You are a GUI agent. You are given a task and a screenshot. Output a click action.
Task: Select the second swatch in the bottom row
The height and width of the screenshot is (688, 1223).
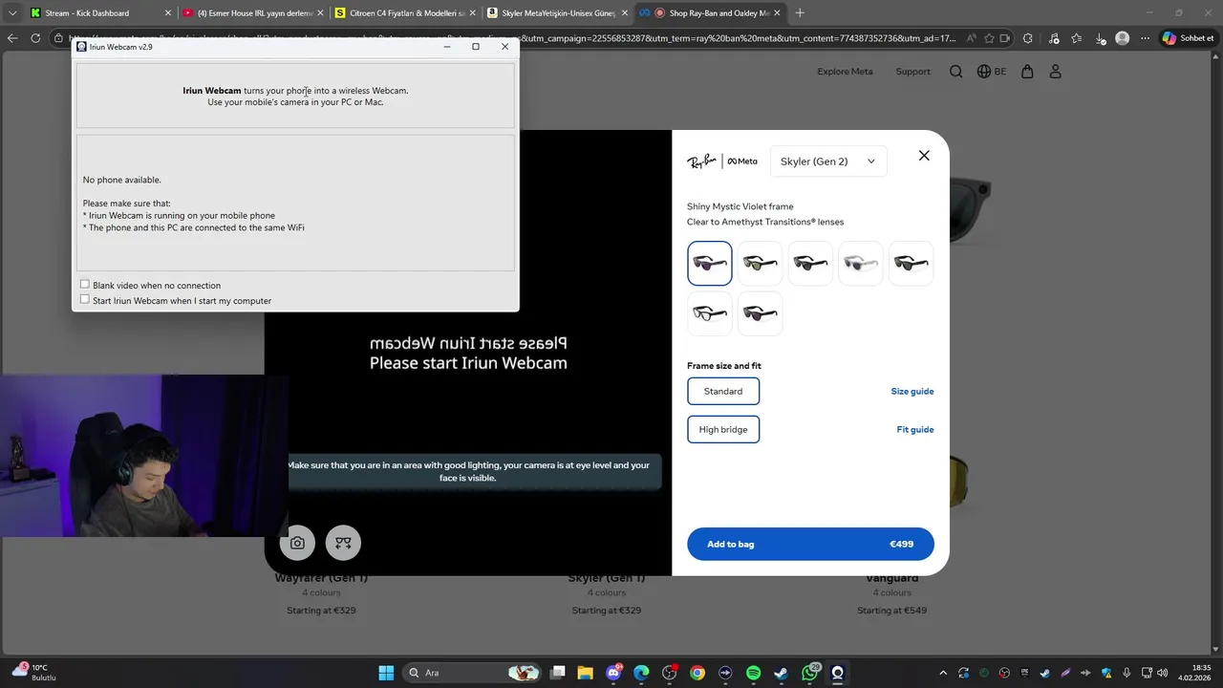click(761, 313)
